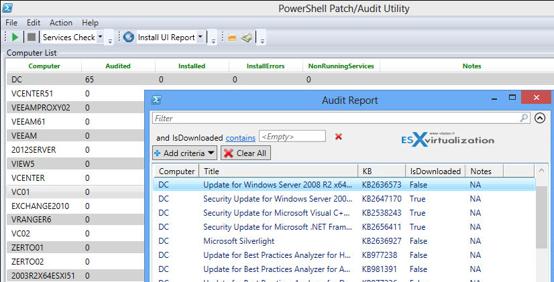Click the PowerShell icon in Audit Report title
Image resolution: width=554 pixels, height=282 pixels.
(x=156, y=100)
